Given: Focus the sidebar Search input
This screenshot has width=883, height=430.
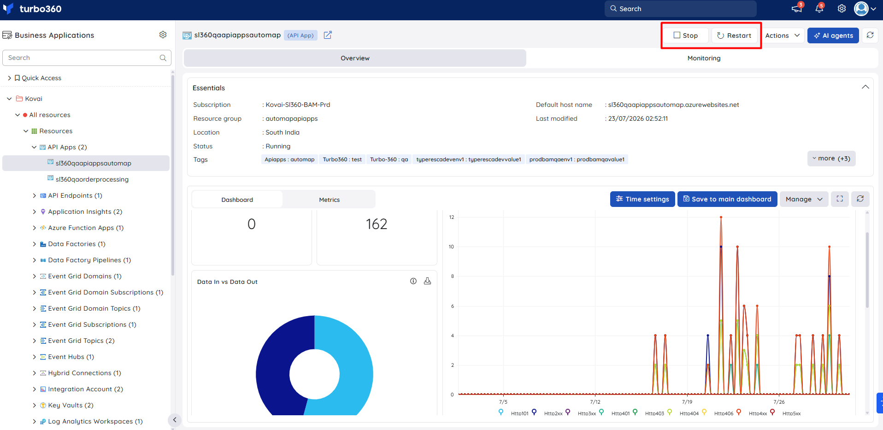Looking at the screenshot, I should 87,58.
